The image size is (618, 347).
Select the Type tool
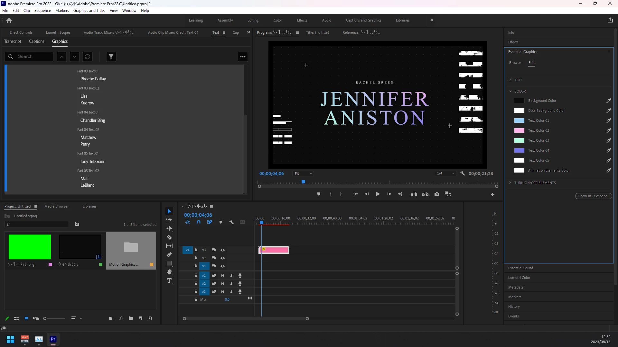point(169,281)
